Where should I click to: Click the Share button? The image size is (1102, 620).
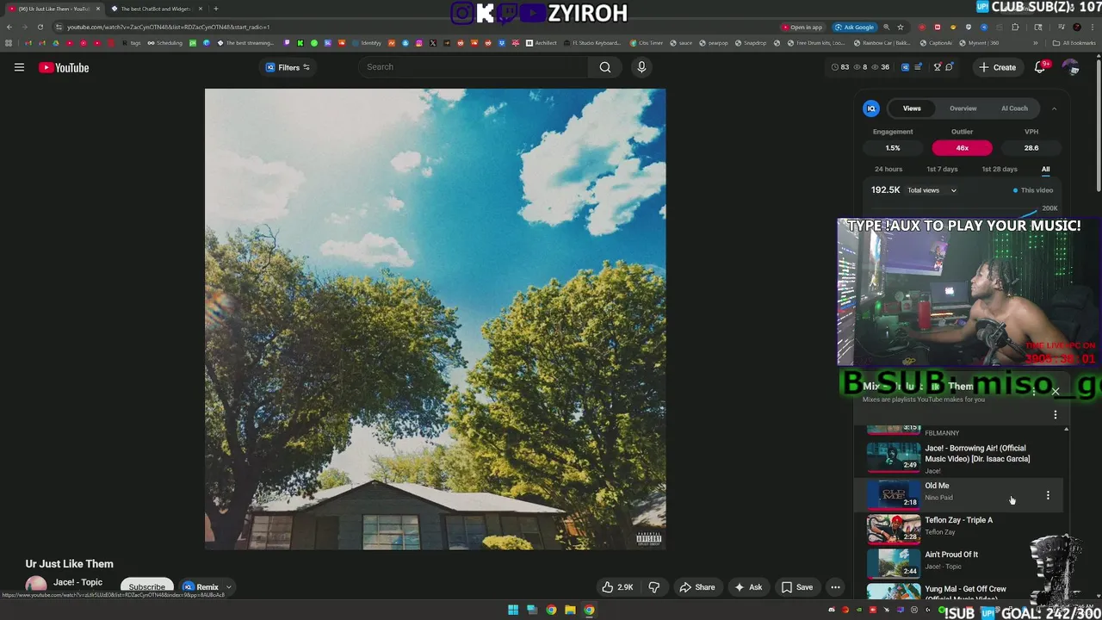click(x=697, y=587)
